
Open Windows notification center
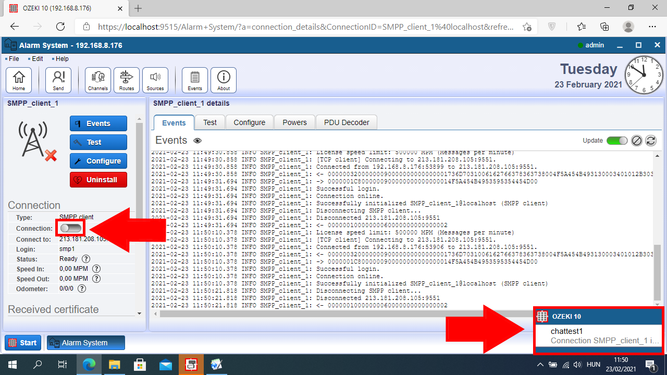tap(650, 365)
